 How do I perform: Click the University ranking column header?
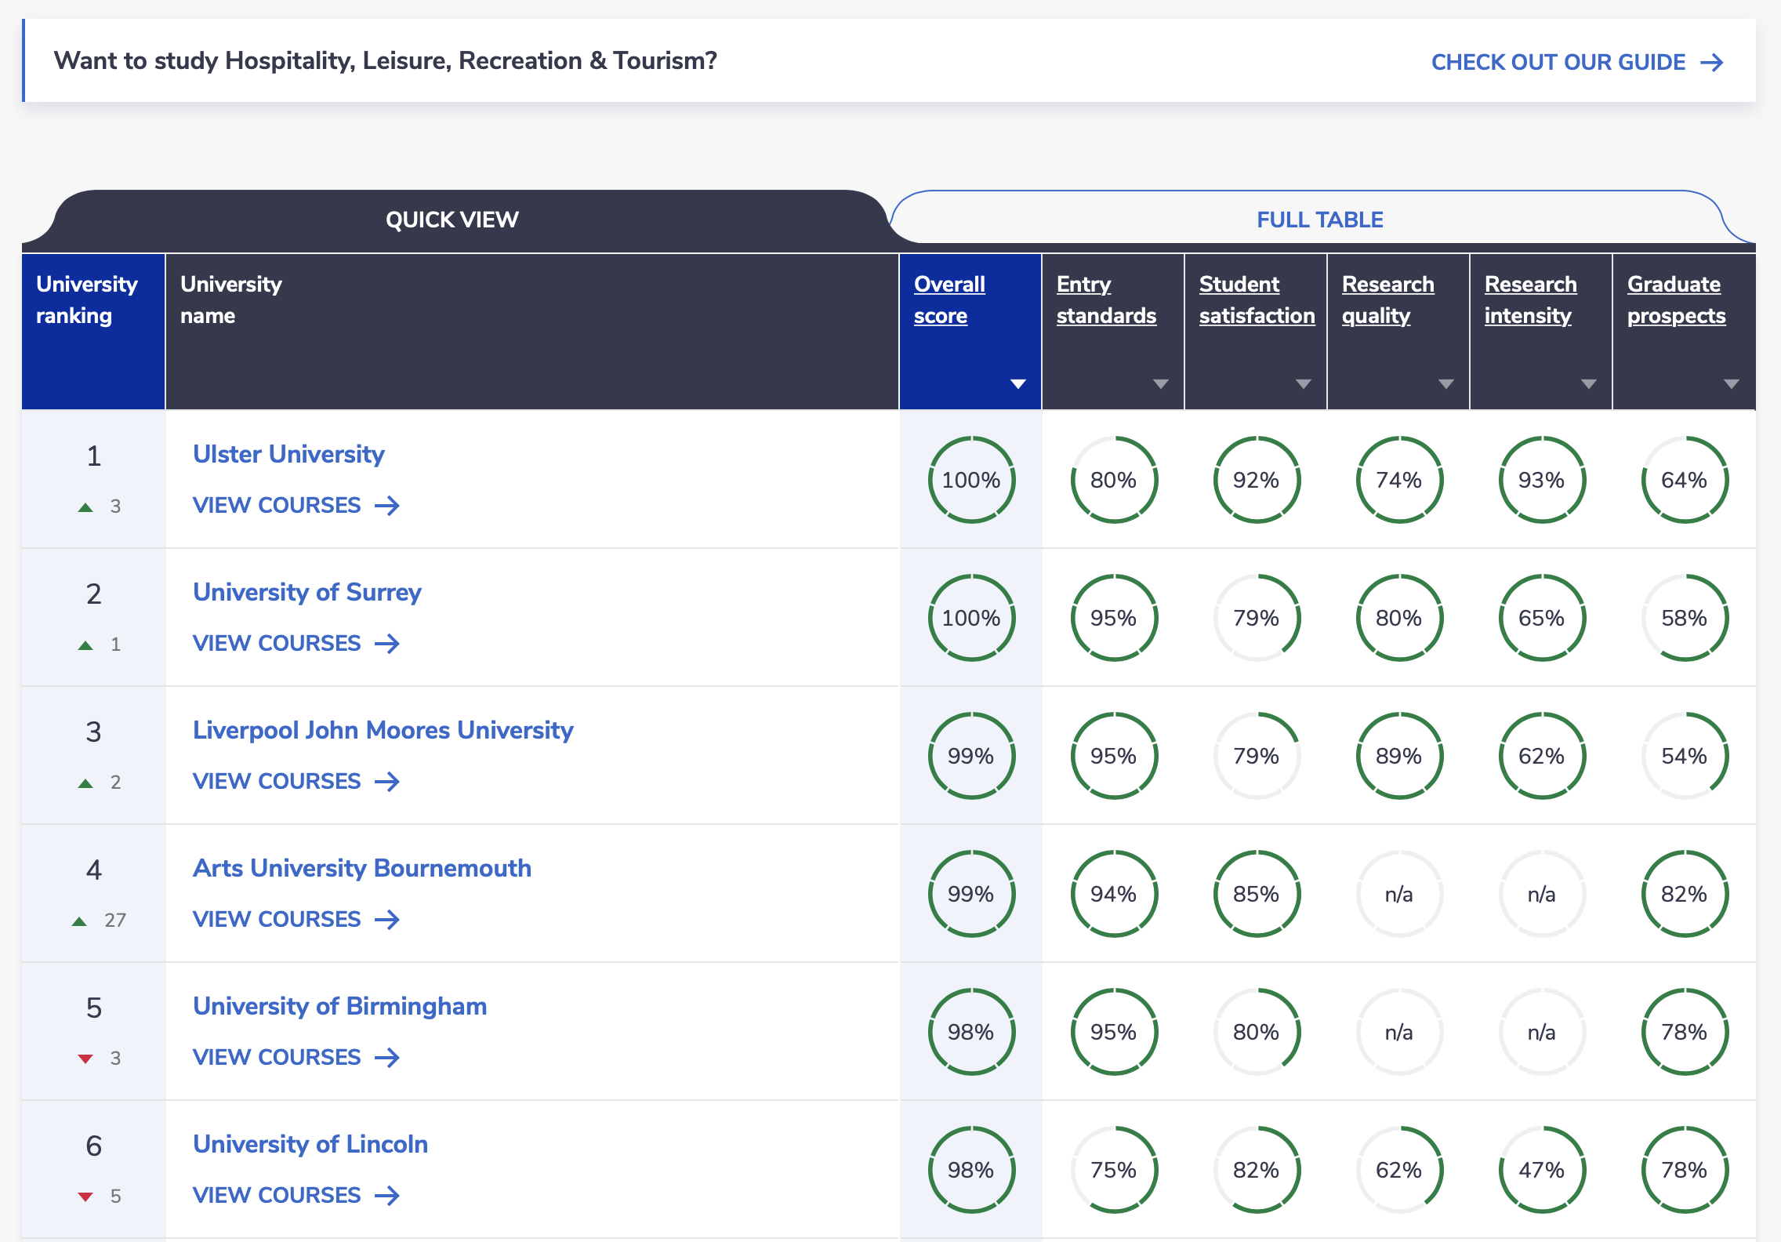pyautogui.click(x=93, y=331)
